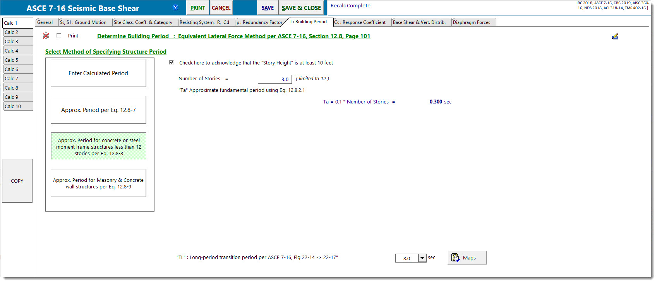657x283 pixels.
Task: Switch to the Cs: Response Coefficient tab
Action: coord(360,22)
